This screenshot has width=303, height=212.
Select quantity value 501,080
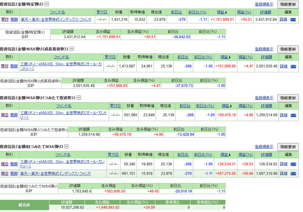[x=130, y=115]
